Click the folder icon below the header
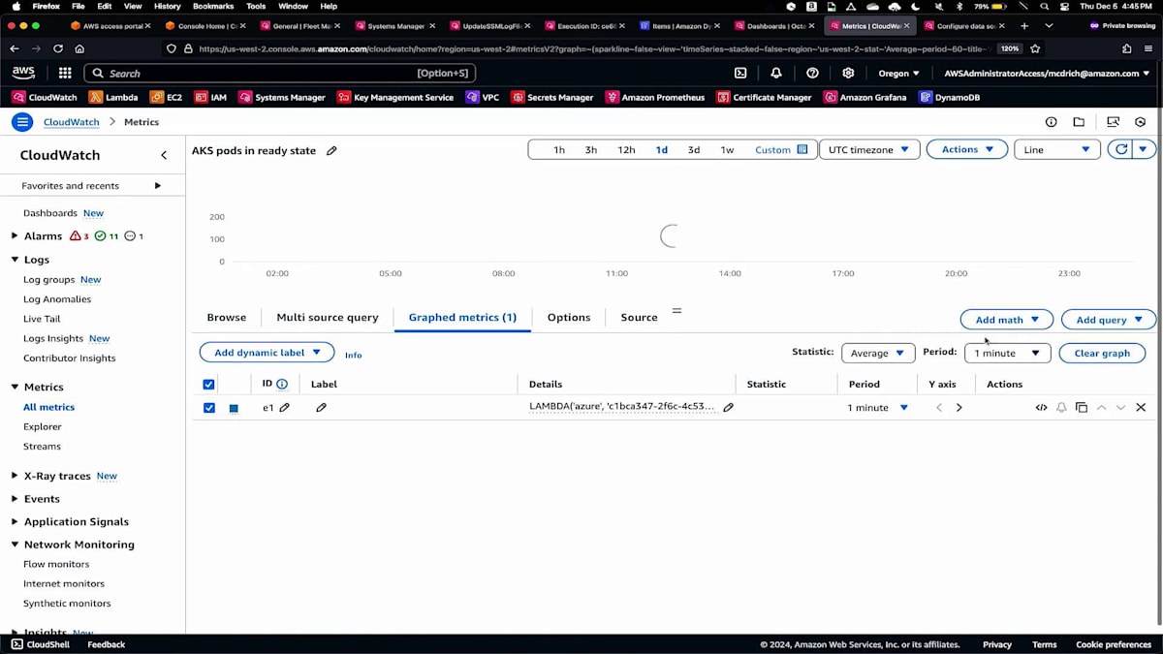Viewport: 1163px width, 654px height. point(1079,122)
